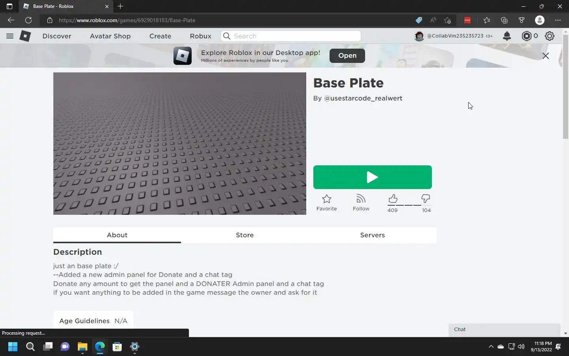Open the browser rewards trophy icon
This screenshot has width=569, height=356.
[522, 20]
